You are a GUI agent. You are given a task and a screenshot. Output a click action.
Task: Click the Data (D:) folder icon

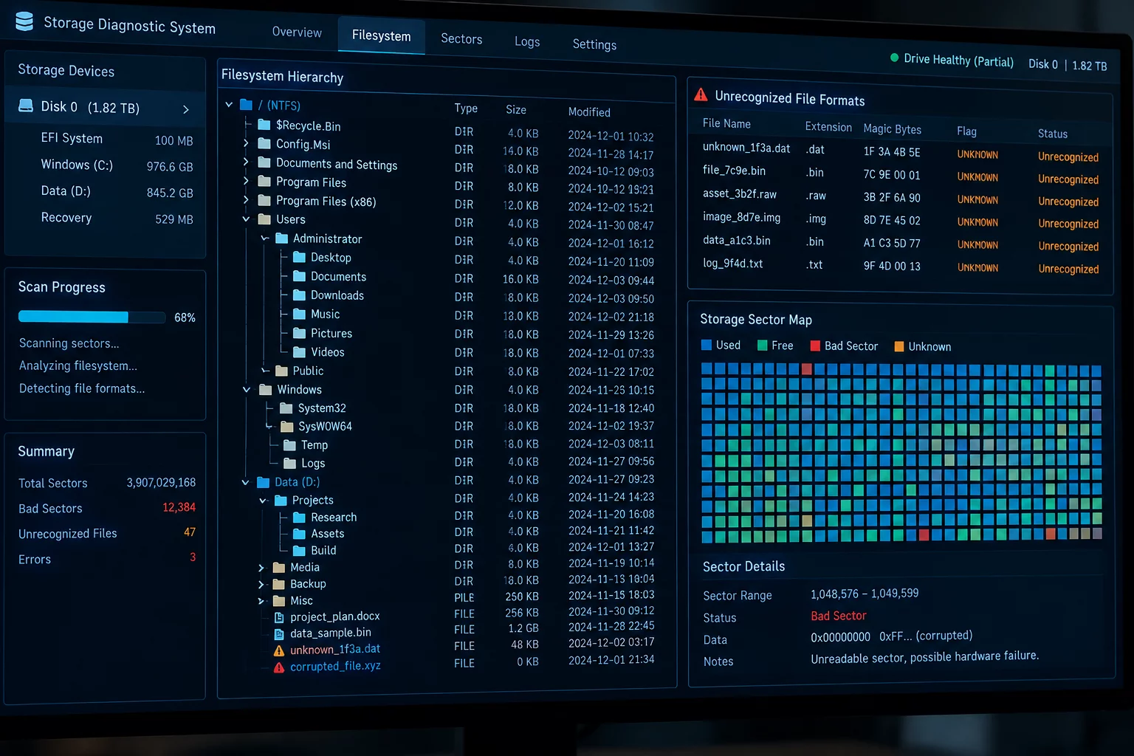pos(264,482)
